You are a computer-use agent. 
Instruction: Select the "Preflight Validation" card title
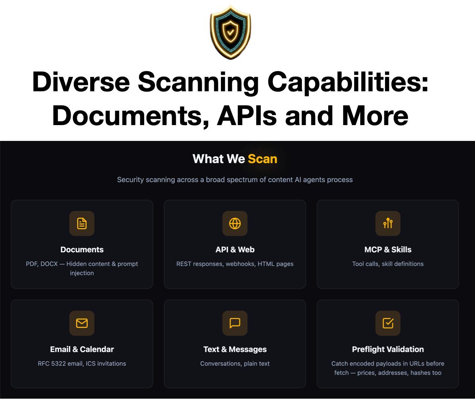388,349
